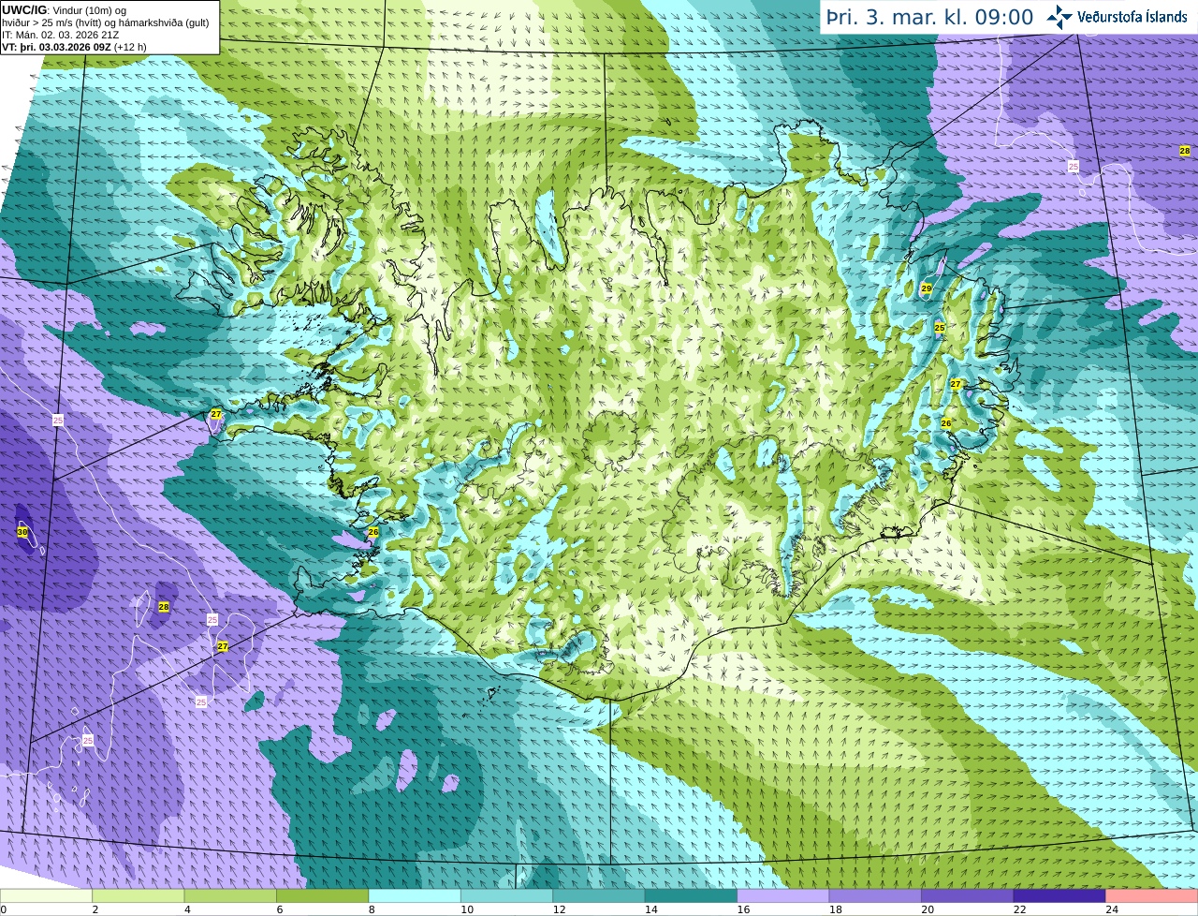Click the 2–4 pale yellow-green scale swatch

pos(139,895)
